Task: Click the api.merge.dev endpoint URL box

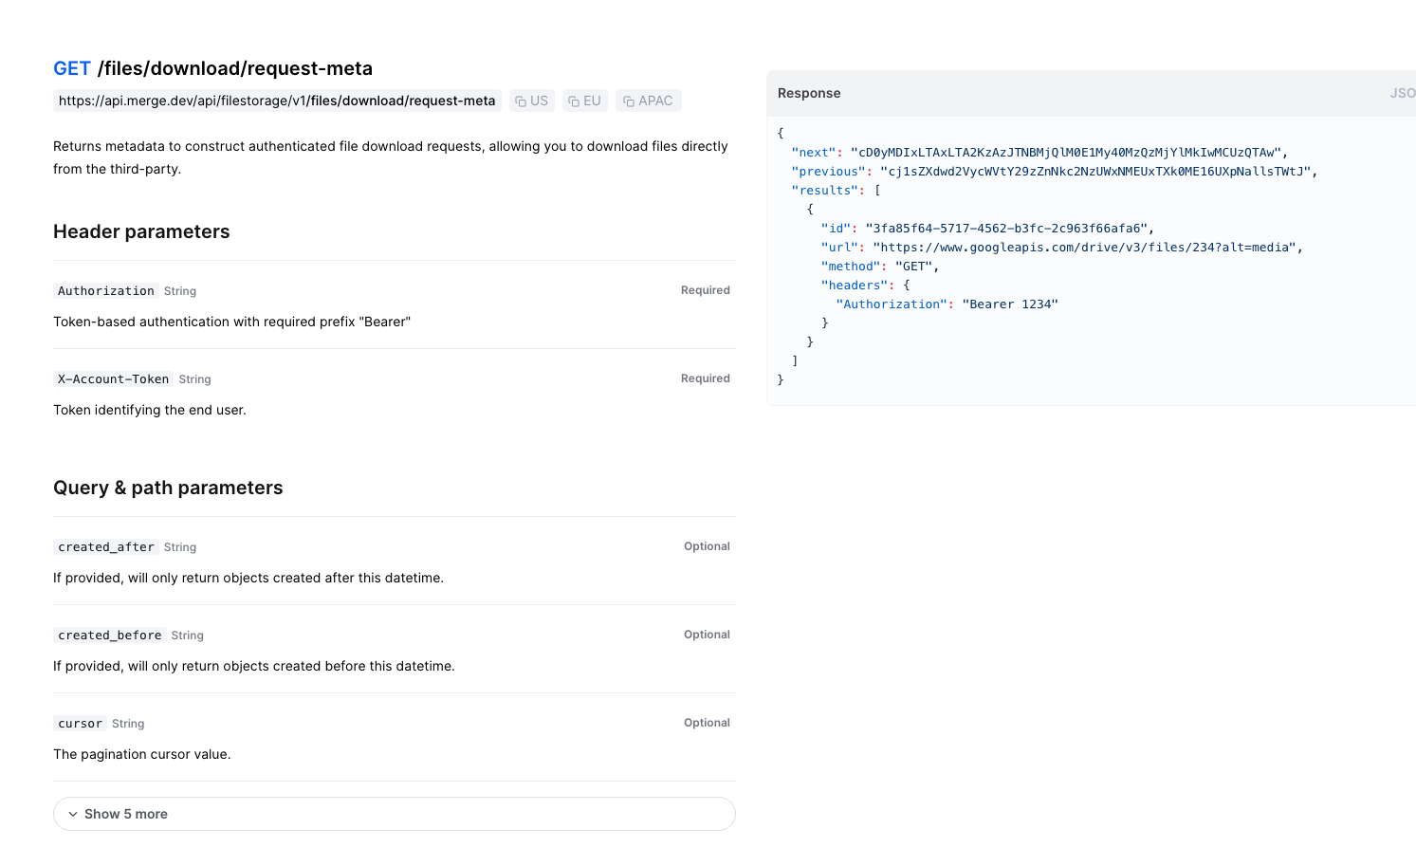Action: (x=277, y=101)
